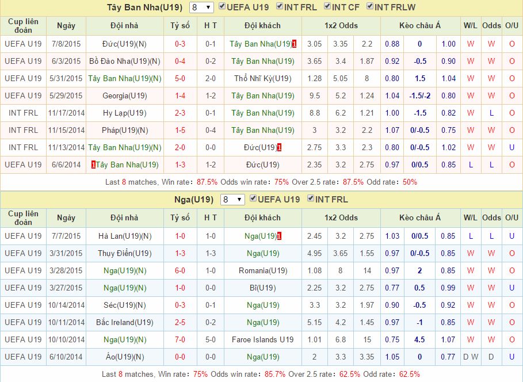Select the handicap value -1.5/-2 for Georgia match
Image resolution: width=523 pixels, height=382 pixels.
420,96
